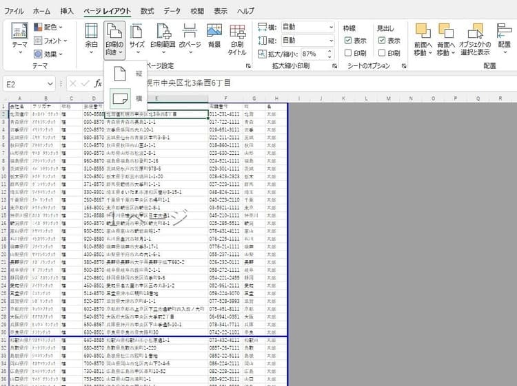This screenshot has width=517, height=386.
Task: Open the 改ページ page breaks menu
Action: (x=190, y=39)
